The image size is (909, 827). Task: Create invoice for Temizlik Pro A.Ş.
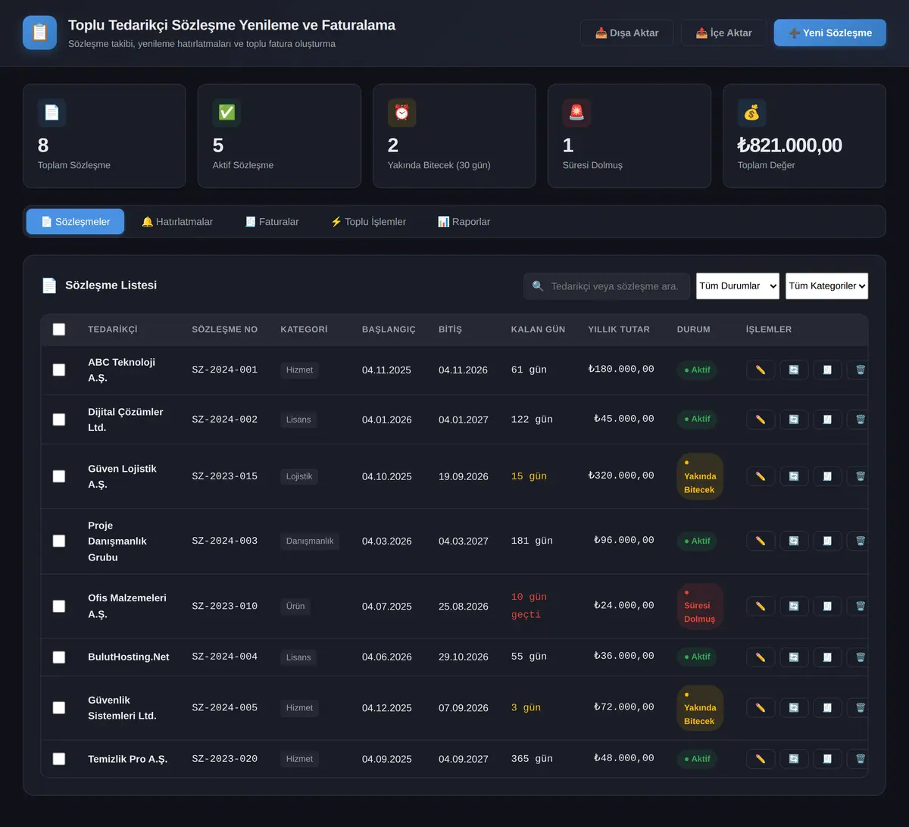[827, 759]
